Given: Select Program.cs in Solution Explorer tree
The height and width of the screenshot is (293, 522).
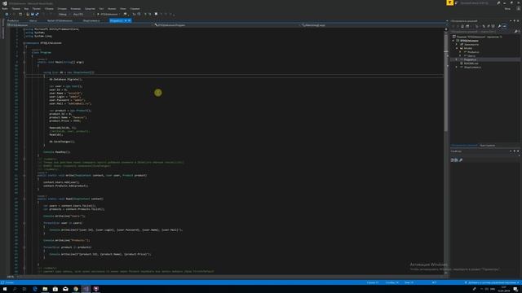Looking at the screenshot, I should pos(470,59).
